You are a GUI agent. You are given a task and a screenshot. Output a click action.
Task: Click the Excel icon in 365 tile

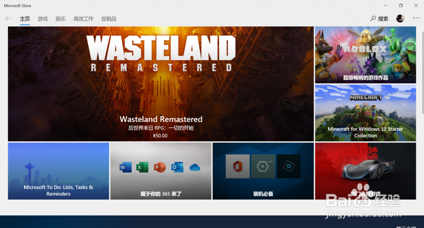(142, 167)
